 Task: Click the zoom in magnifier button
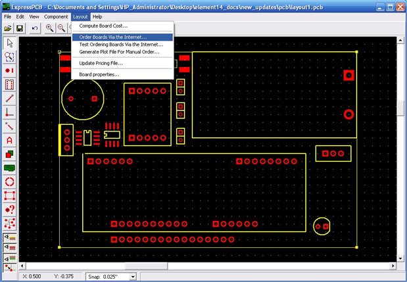49,28
